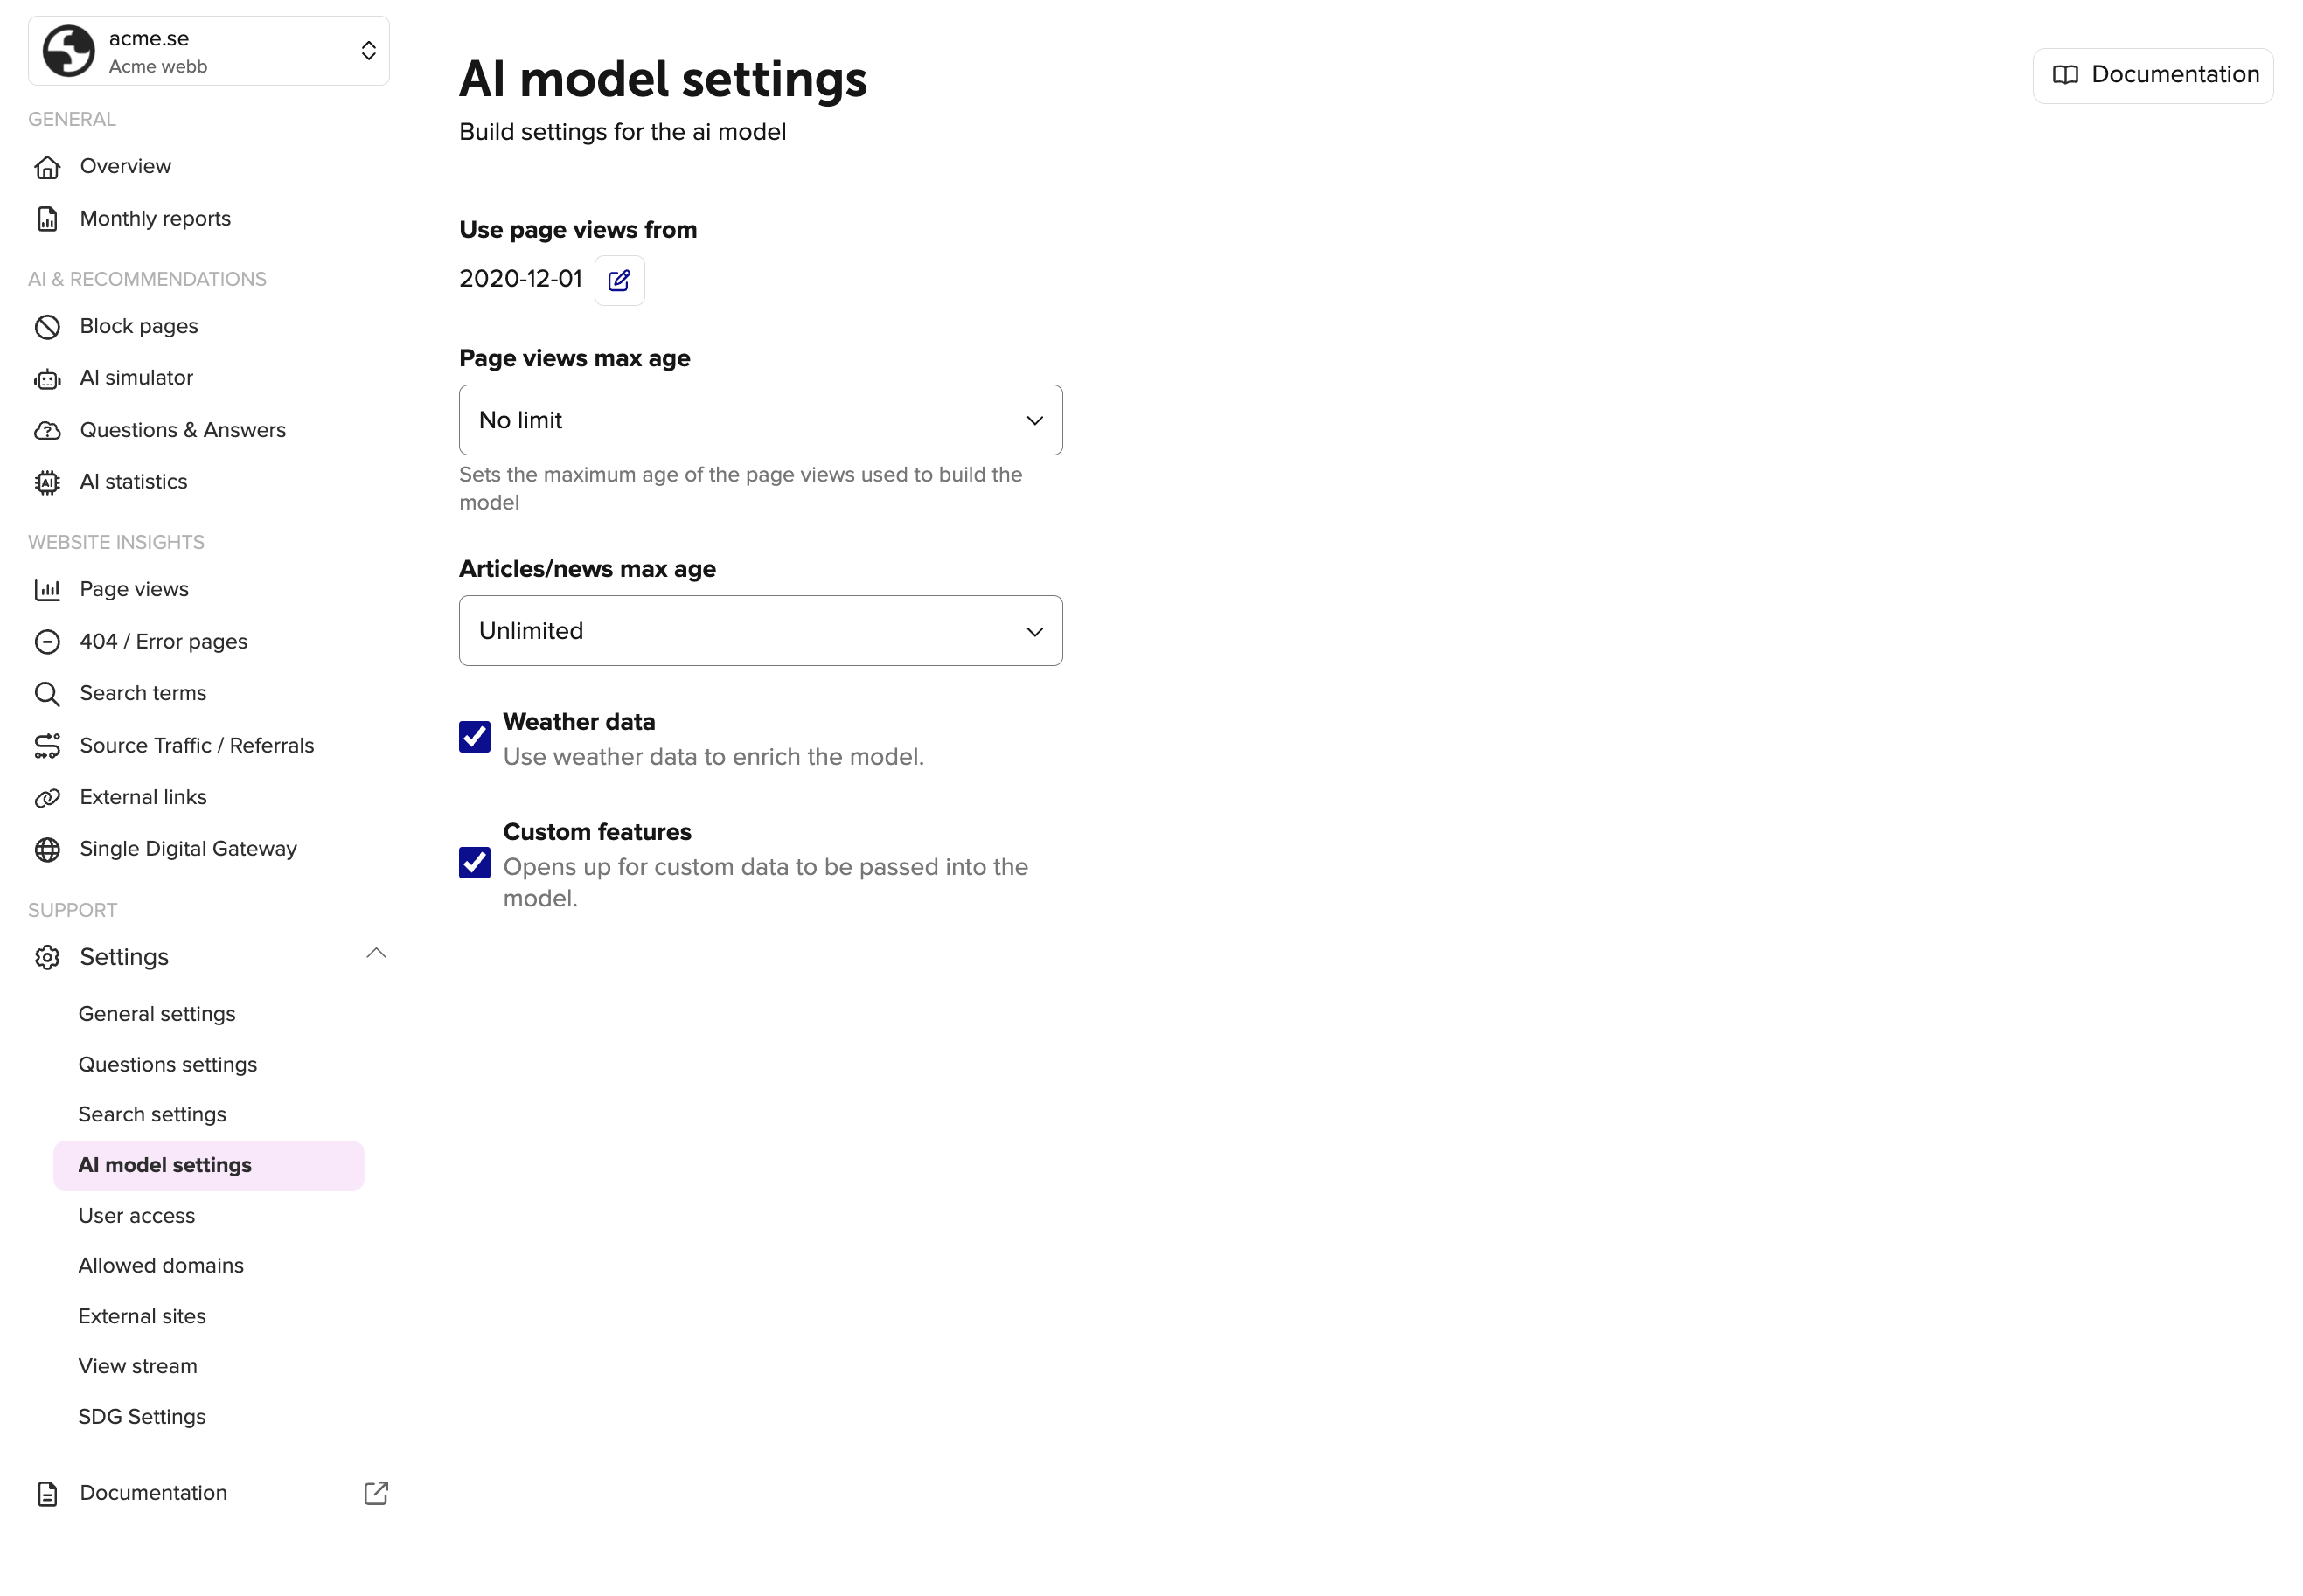Click the Search terms magnifier icon
This screenshot has width=2303, height=1596.
47,694
